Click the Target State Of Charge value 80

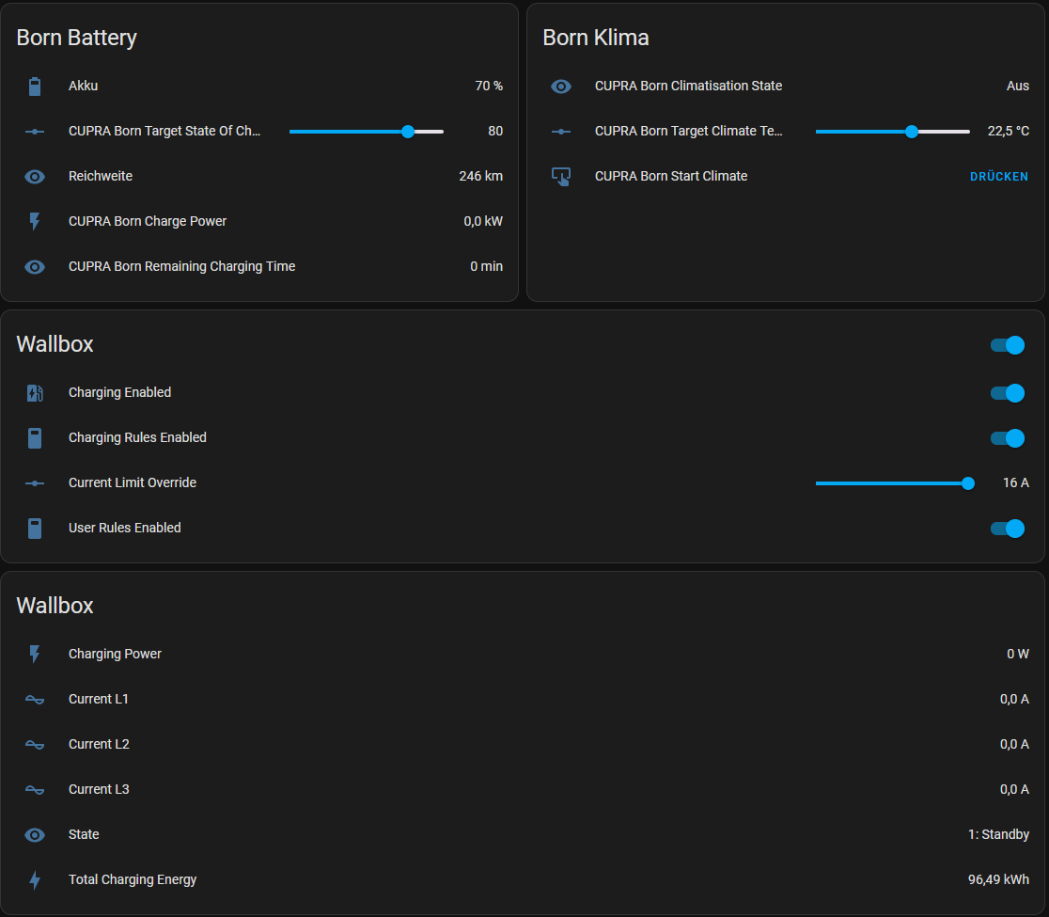[x=495, y=131]
